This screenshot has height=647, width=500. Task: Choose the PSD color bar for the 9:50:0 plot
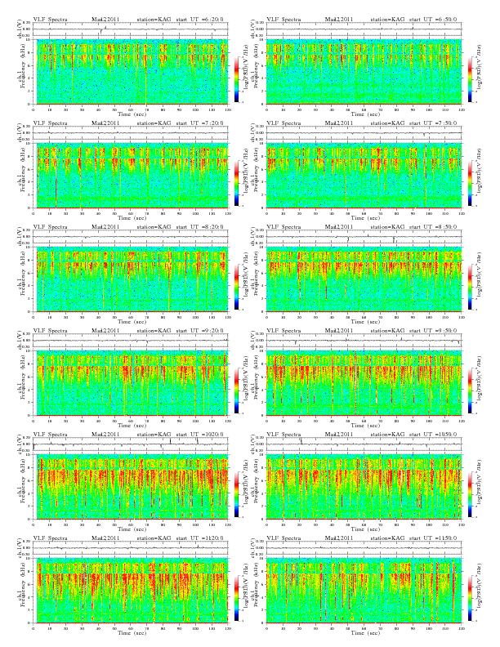471,390
